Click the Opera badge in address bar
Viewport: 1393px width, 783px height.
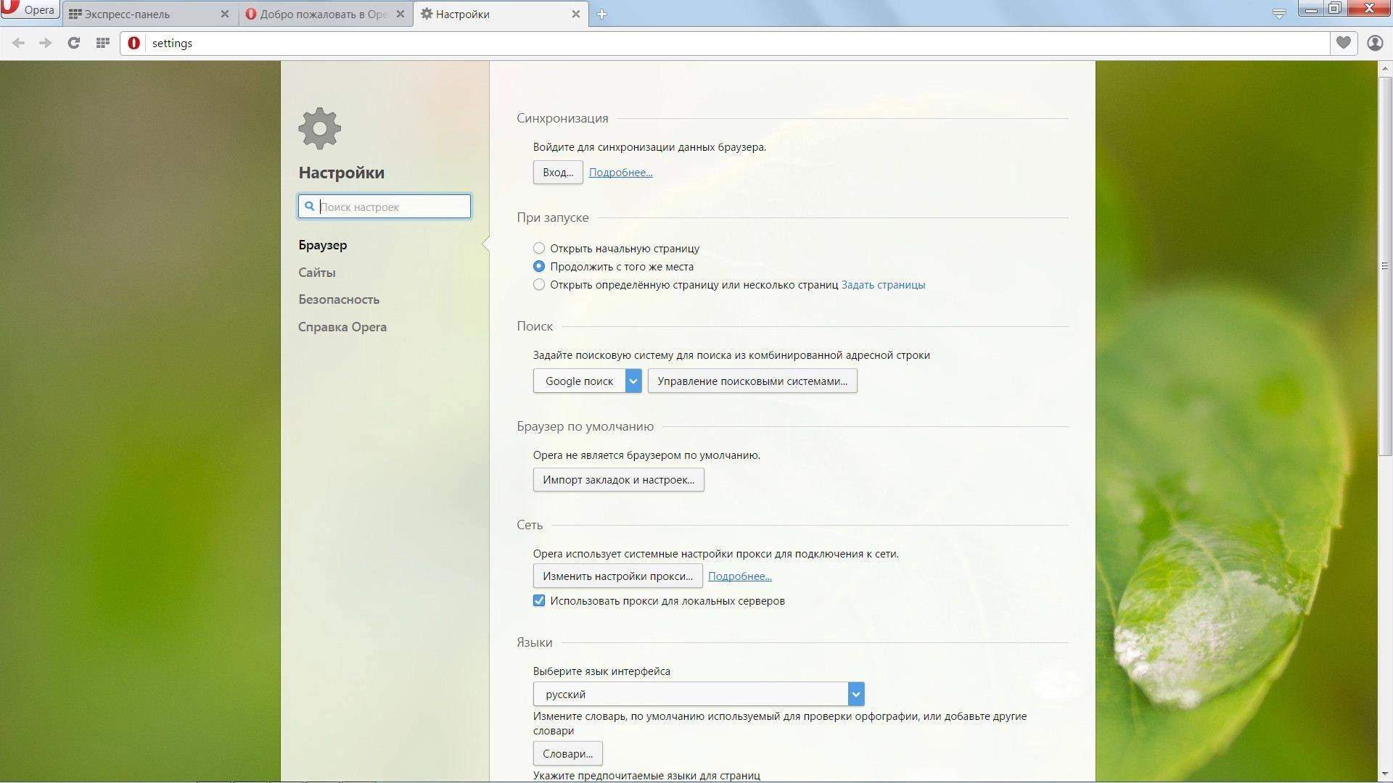[x=133, y=43]
